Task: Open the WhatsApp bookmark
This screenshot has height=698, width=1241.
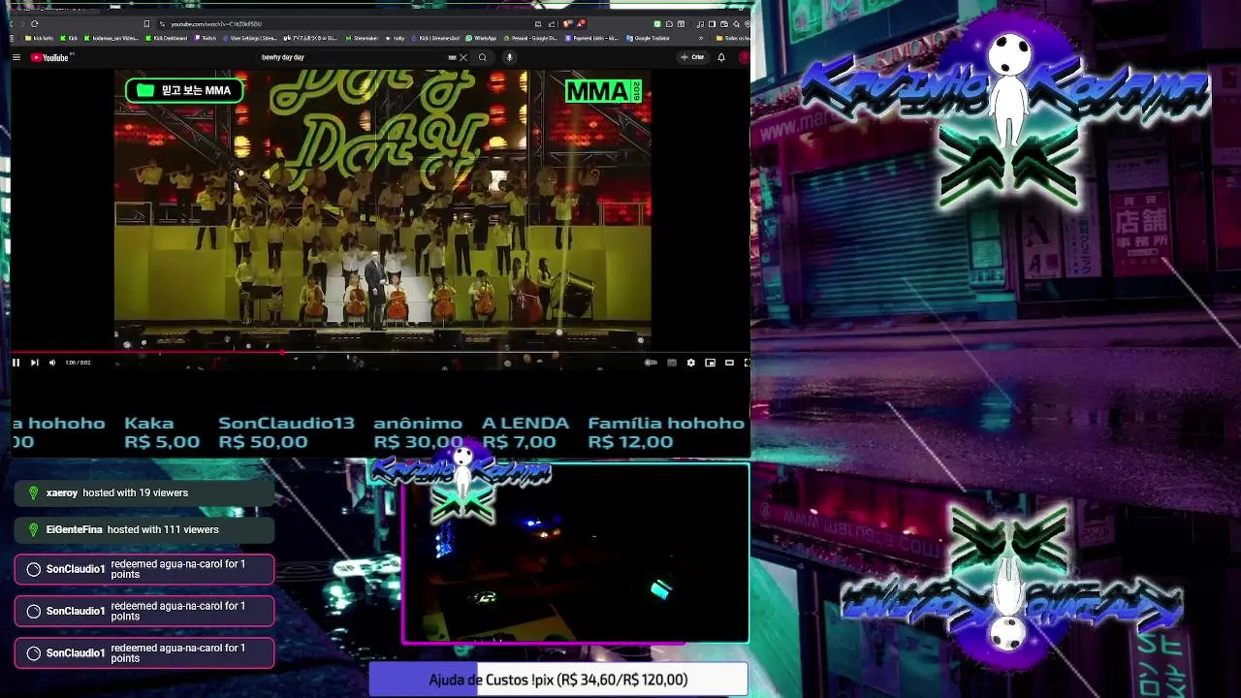Action: (481, 38)
